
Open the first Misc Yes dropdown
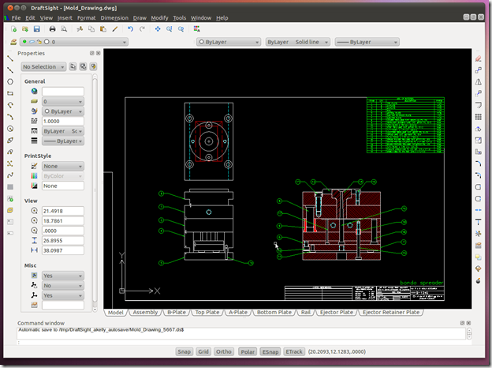(x=63, y=276)
